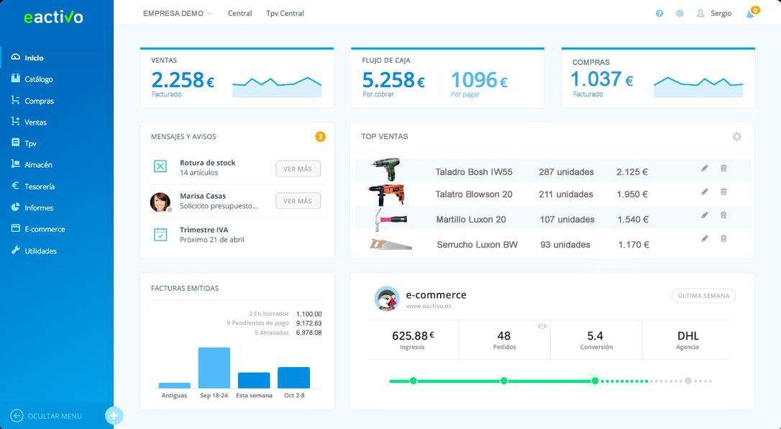
Task: Click the notifications bell icon
Action: pyautogui.click(x=750, y=14)
